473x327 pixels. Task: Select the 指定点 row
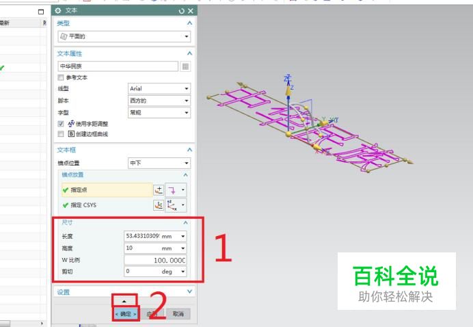(x=107, y=190)
